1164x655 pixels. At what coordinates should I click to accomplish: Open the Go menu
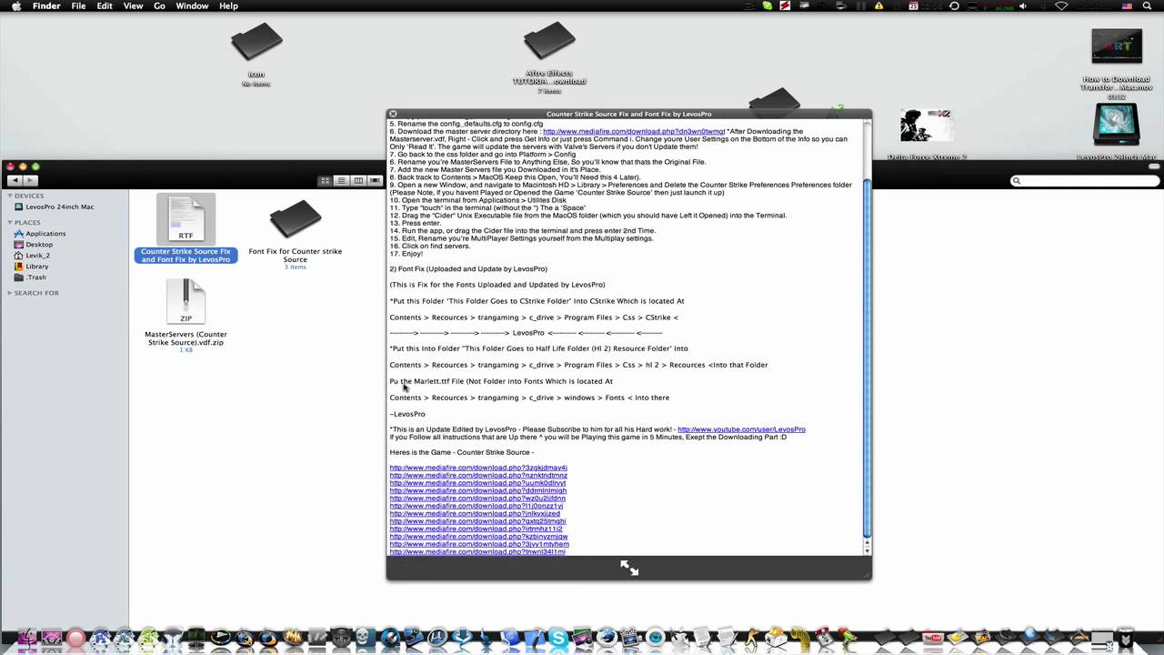[159, 5]
